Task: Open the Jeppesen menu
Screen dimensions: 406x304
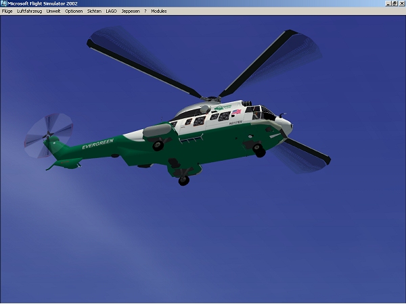Action: 130,11
